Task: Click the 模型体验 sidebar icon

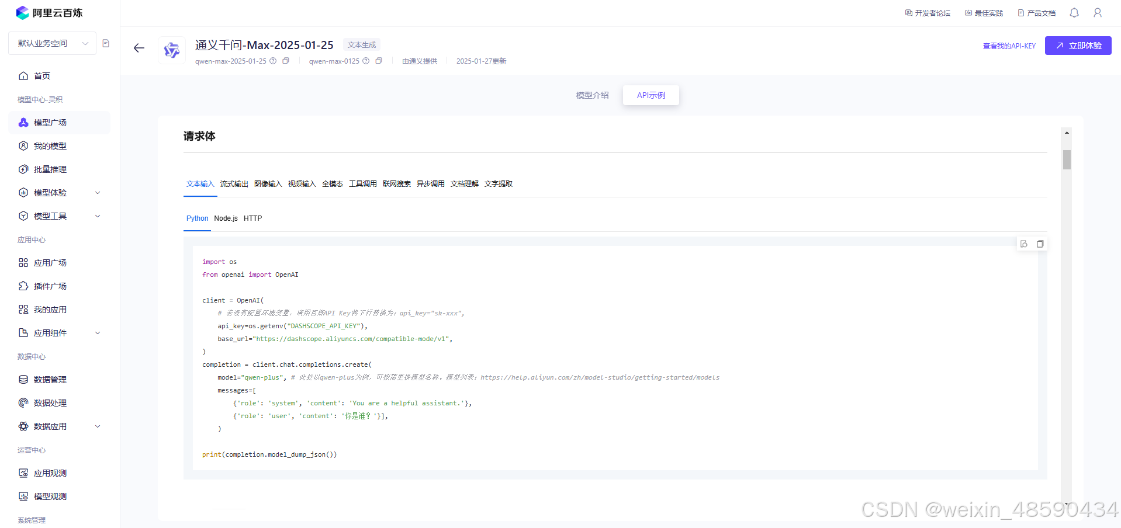Action: (x=23, y=193)
